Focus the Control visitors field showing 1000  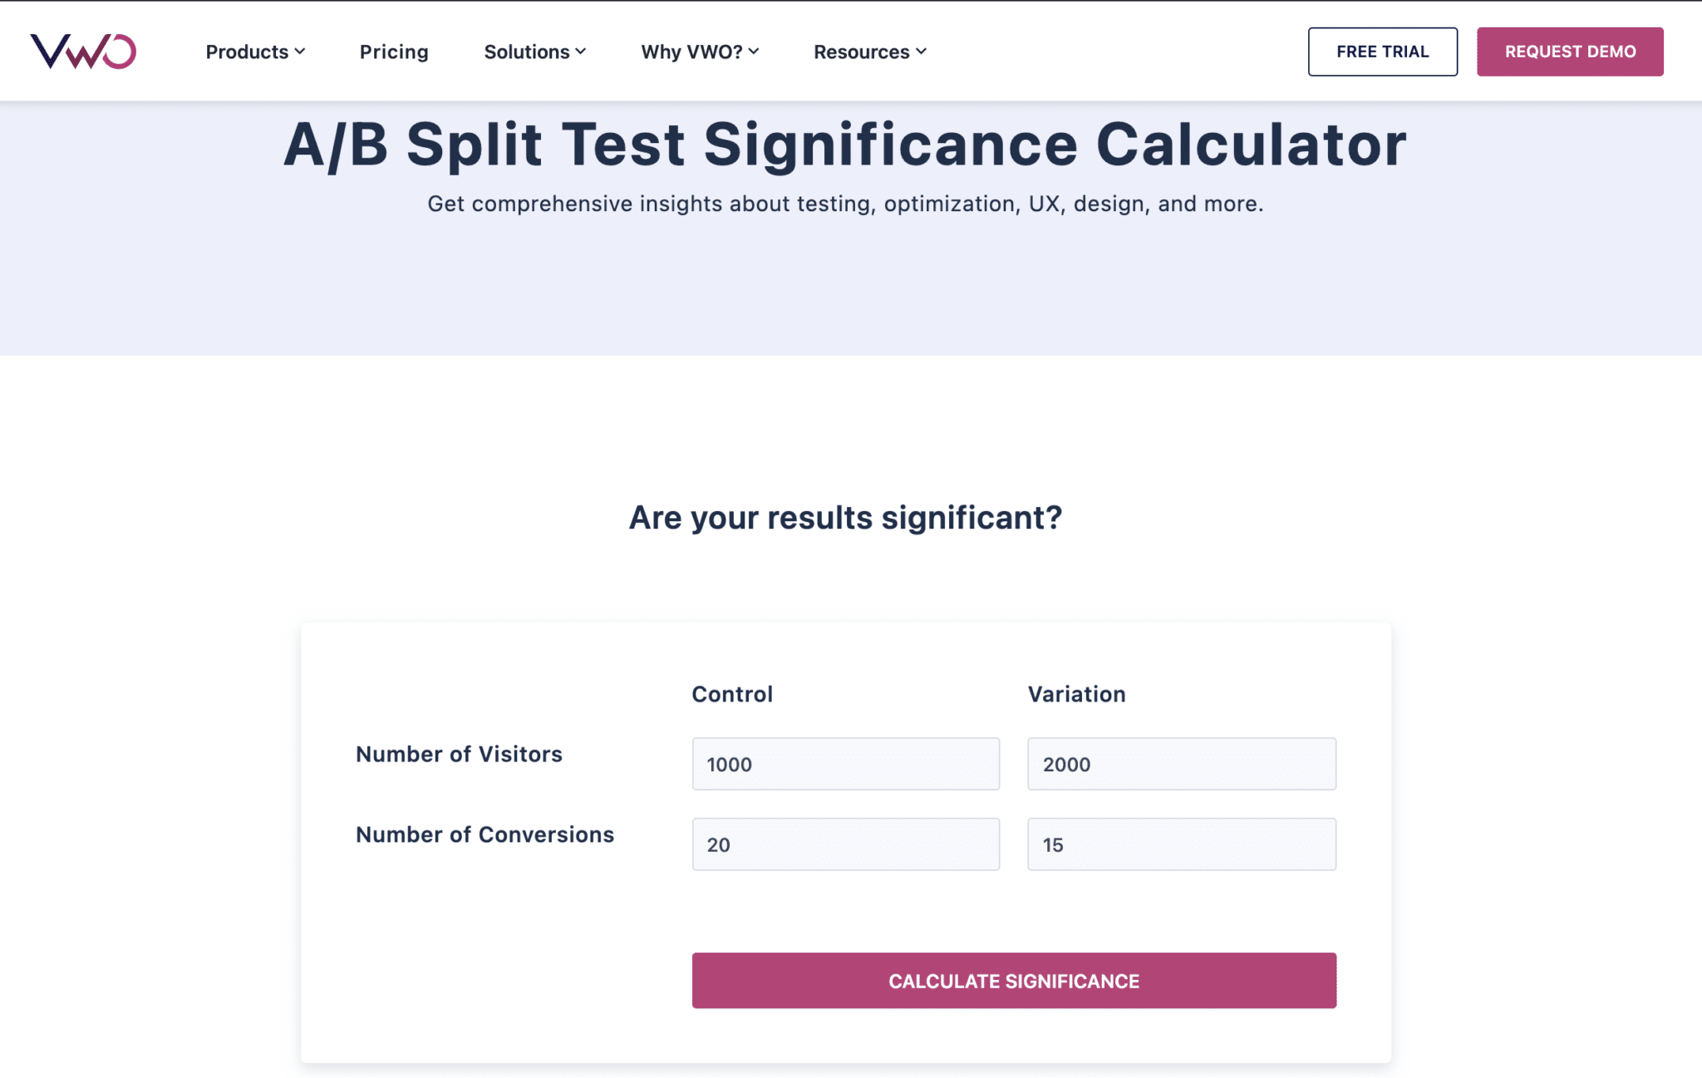tap(846, 764)
